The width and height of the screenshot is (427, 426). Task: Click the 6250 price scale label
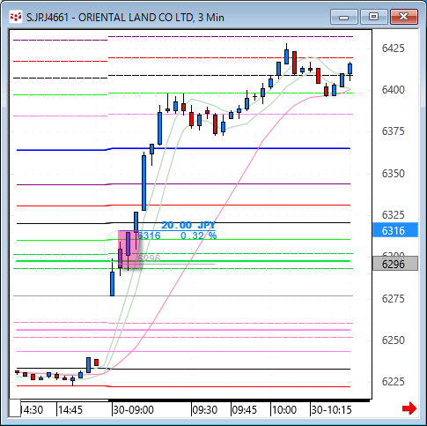(x=393, y=340)
